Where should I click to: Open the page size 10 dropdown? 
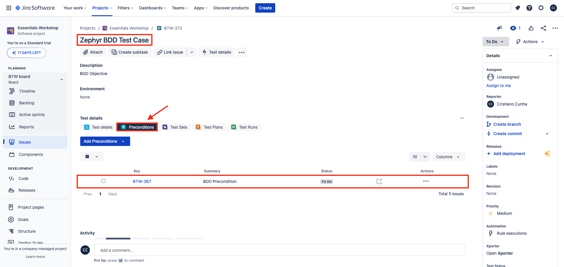(x=419, y=157)
